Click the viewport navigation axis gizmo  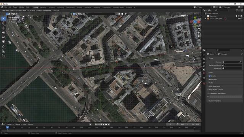[x=195, y=22]
